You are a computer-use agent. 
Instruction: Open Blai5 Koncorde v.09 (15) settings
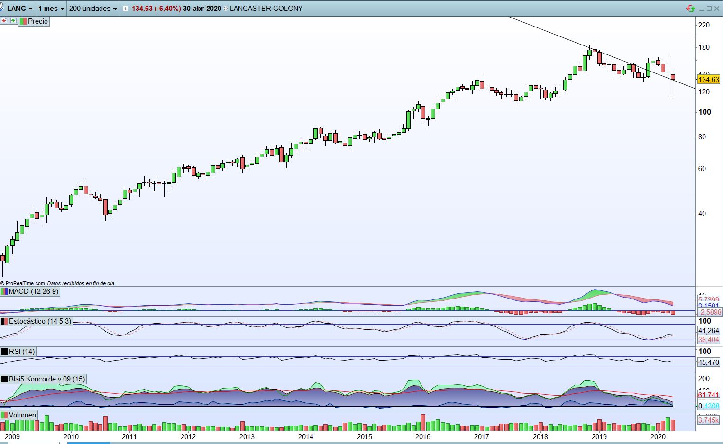coord(47,379)
